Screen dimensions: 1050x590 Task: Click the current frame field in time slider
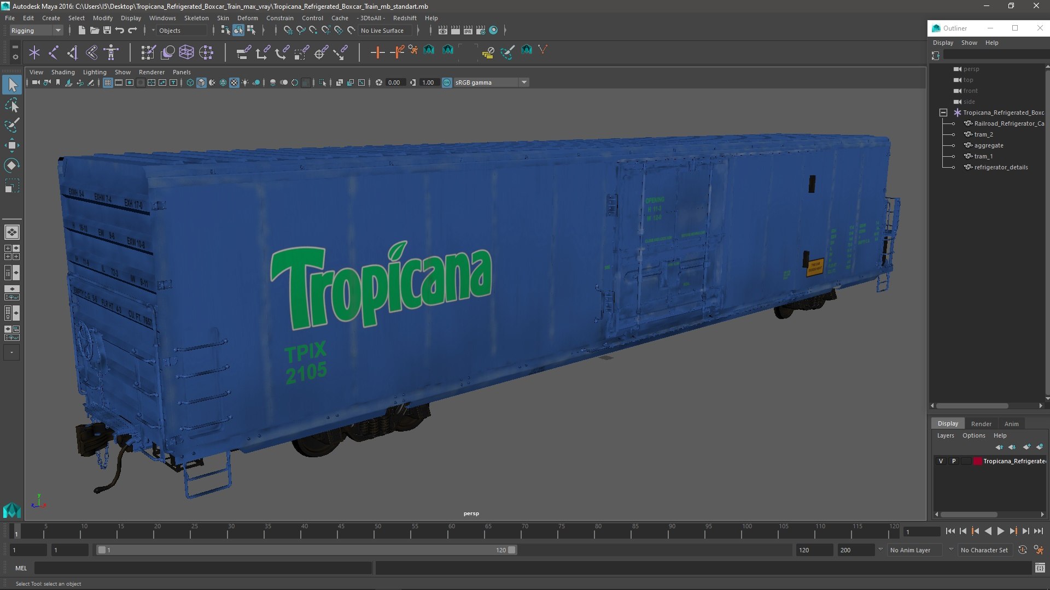coord(921,532)
